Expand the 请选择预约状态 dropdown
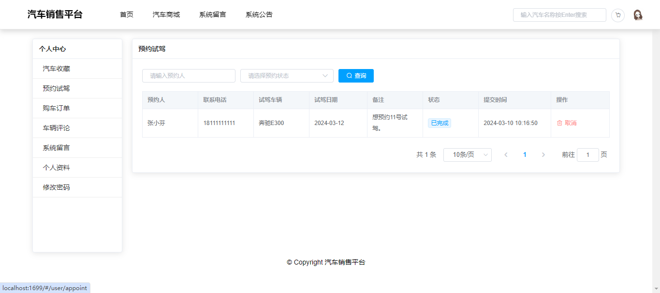 (287, 76)
